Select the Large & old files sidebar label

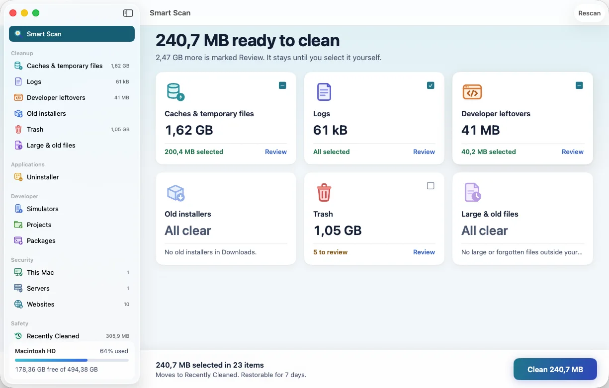click(51, 145)
